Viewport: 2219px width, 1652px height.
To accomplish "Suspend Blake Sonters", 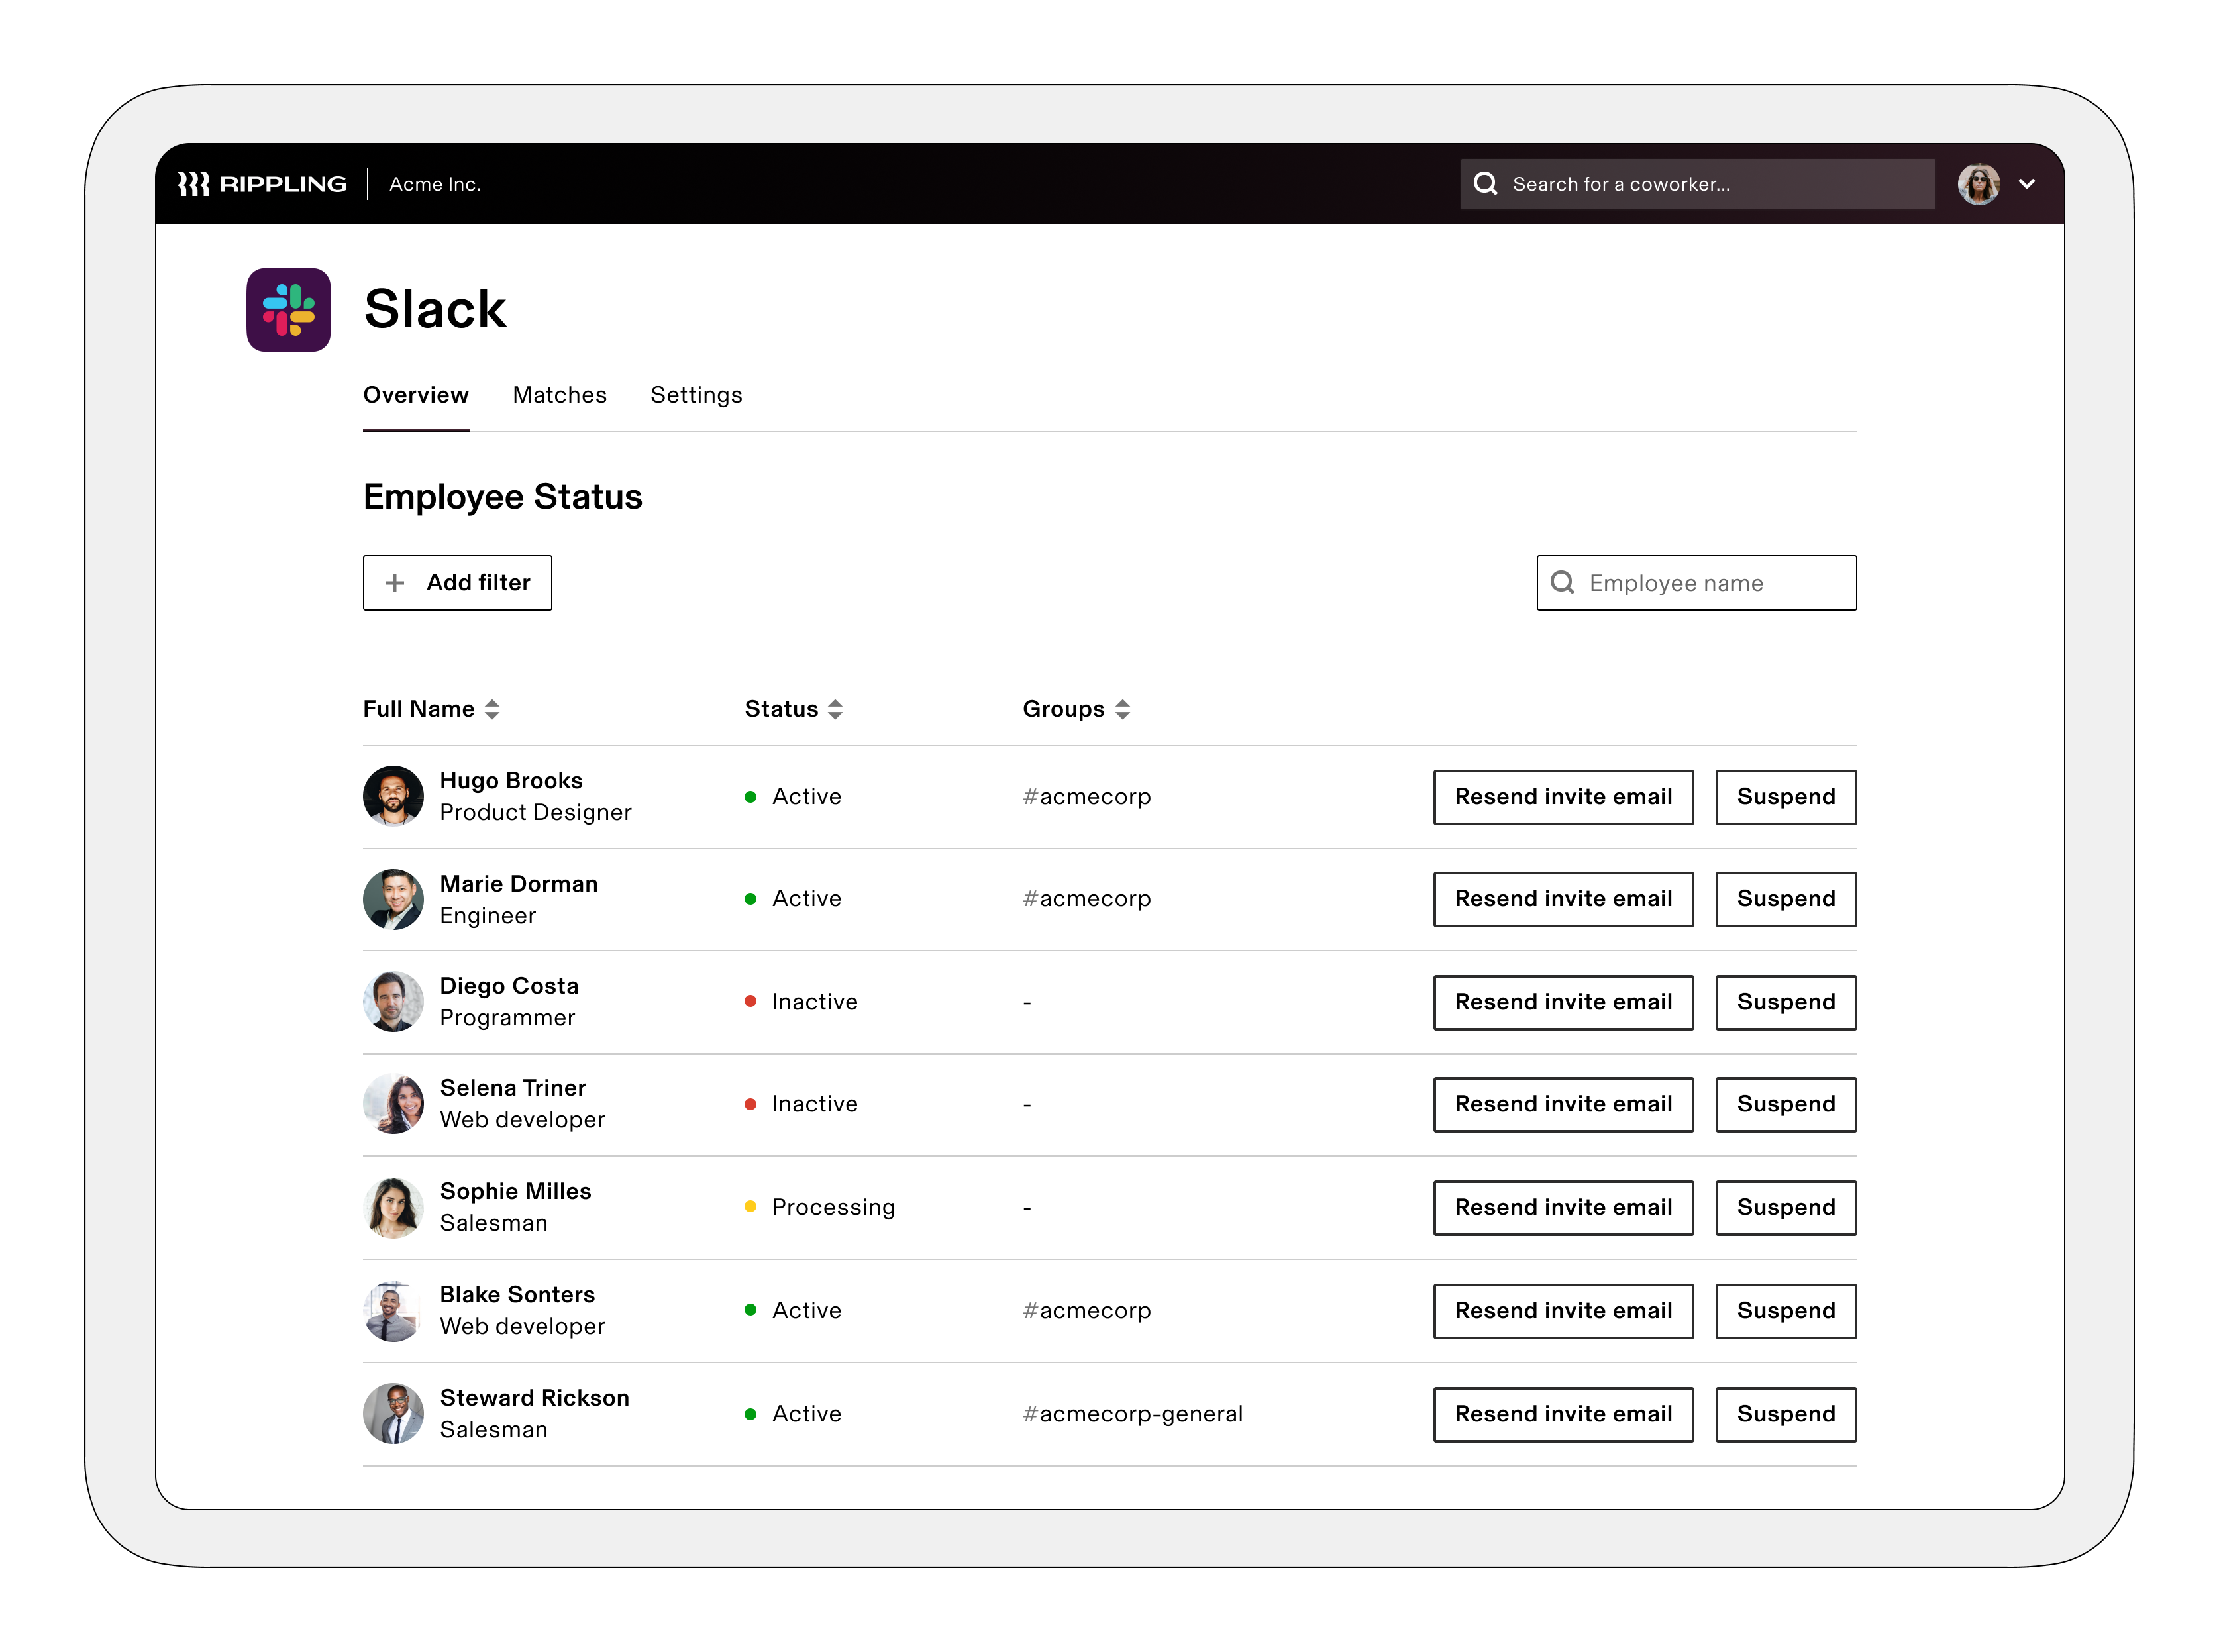I will pyautogui.click(x=1786, y=1311).
